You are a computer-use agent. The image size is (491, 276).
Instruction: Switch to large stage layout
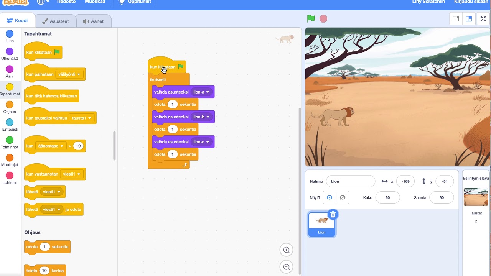pos(468,19)
